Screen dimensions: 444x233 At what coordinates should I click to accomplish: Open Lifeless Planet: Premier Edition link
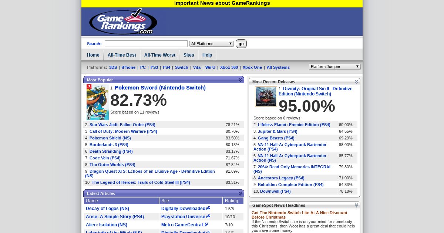[294, 125]
